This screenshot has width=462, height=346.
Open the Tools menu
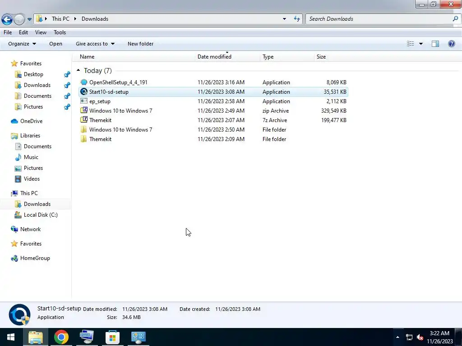[x=60, y=32]
